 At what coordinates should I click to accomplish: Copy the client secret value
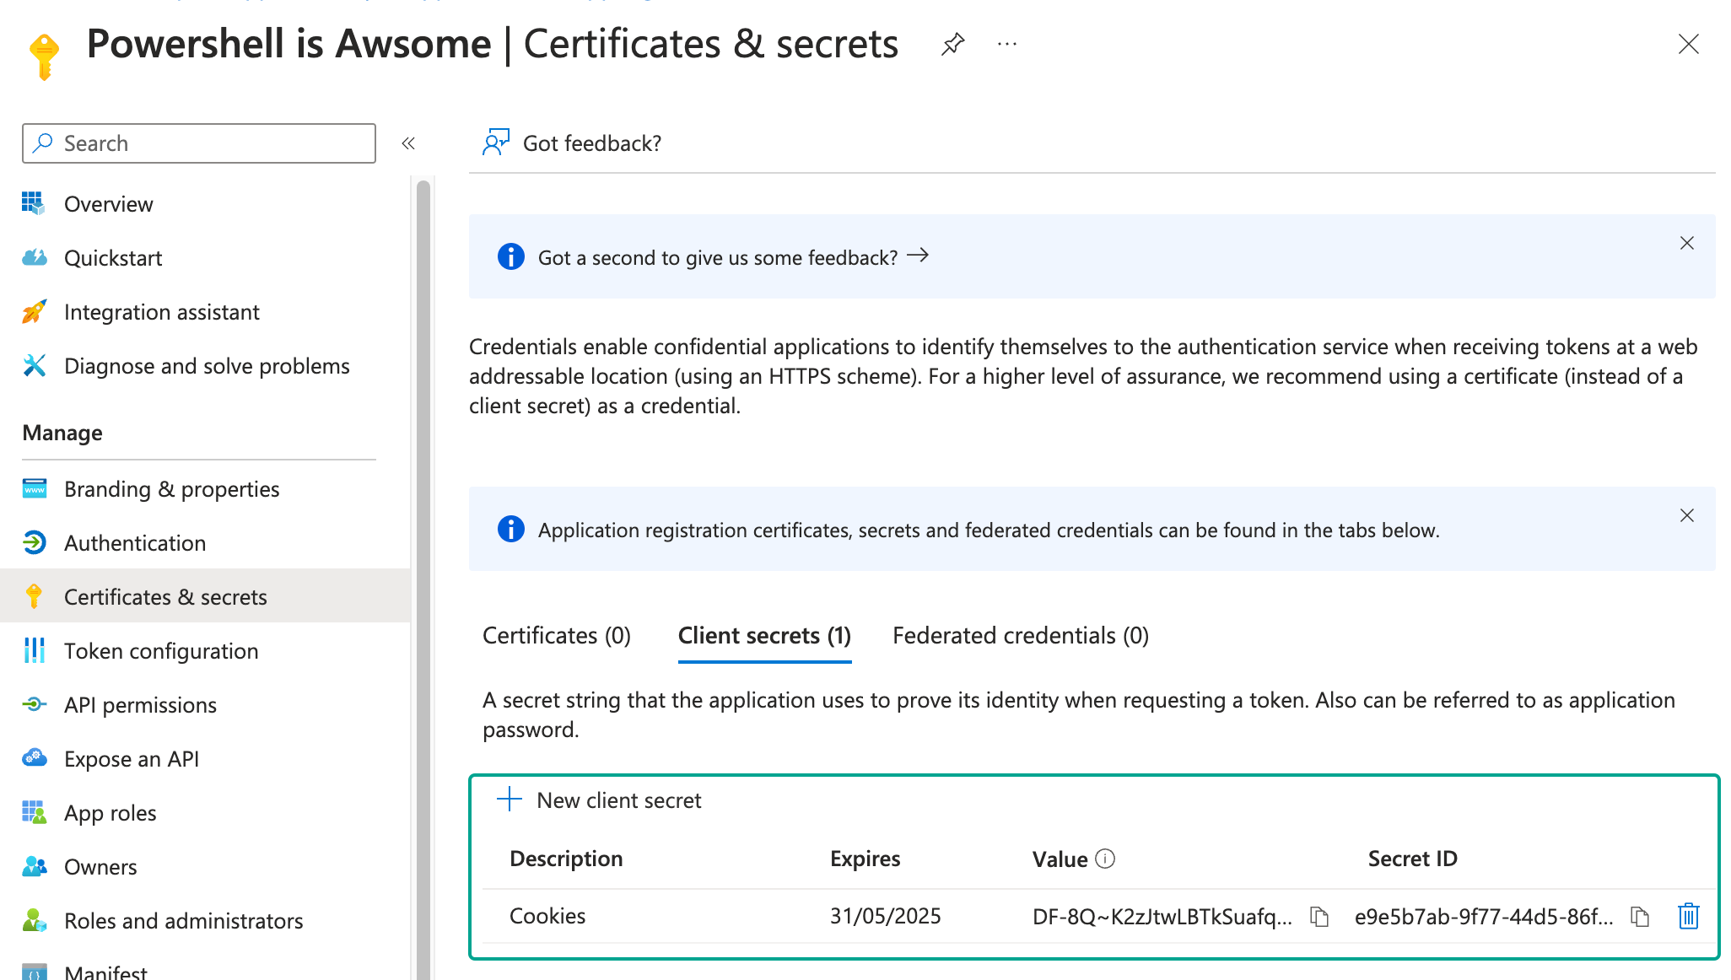tap(1319, 917)
